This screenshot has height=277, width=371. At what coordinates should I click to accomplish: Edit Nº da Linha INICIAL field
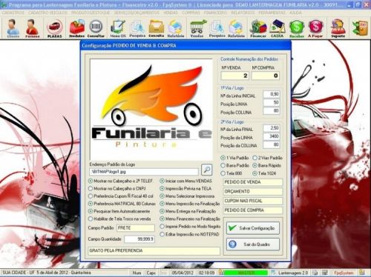pyautogui.click(x=272, y=94)
